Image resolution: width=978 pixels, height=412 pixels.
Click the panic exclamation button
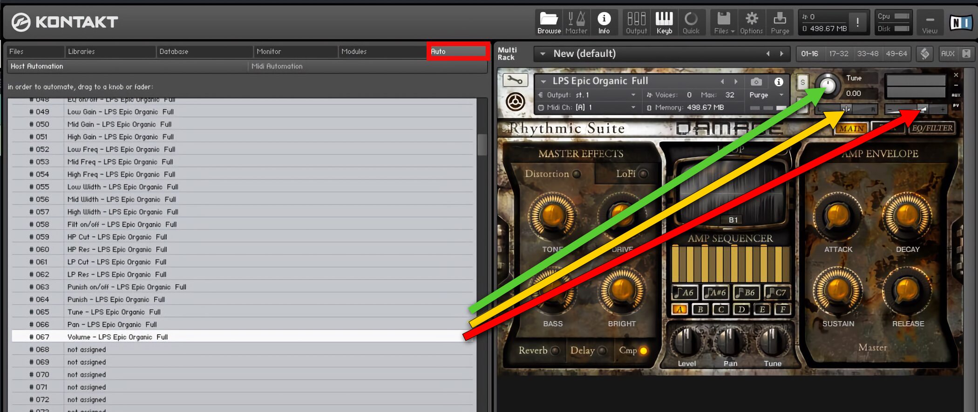click(857, 22)
